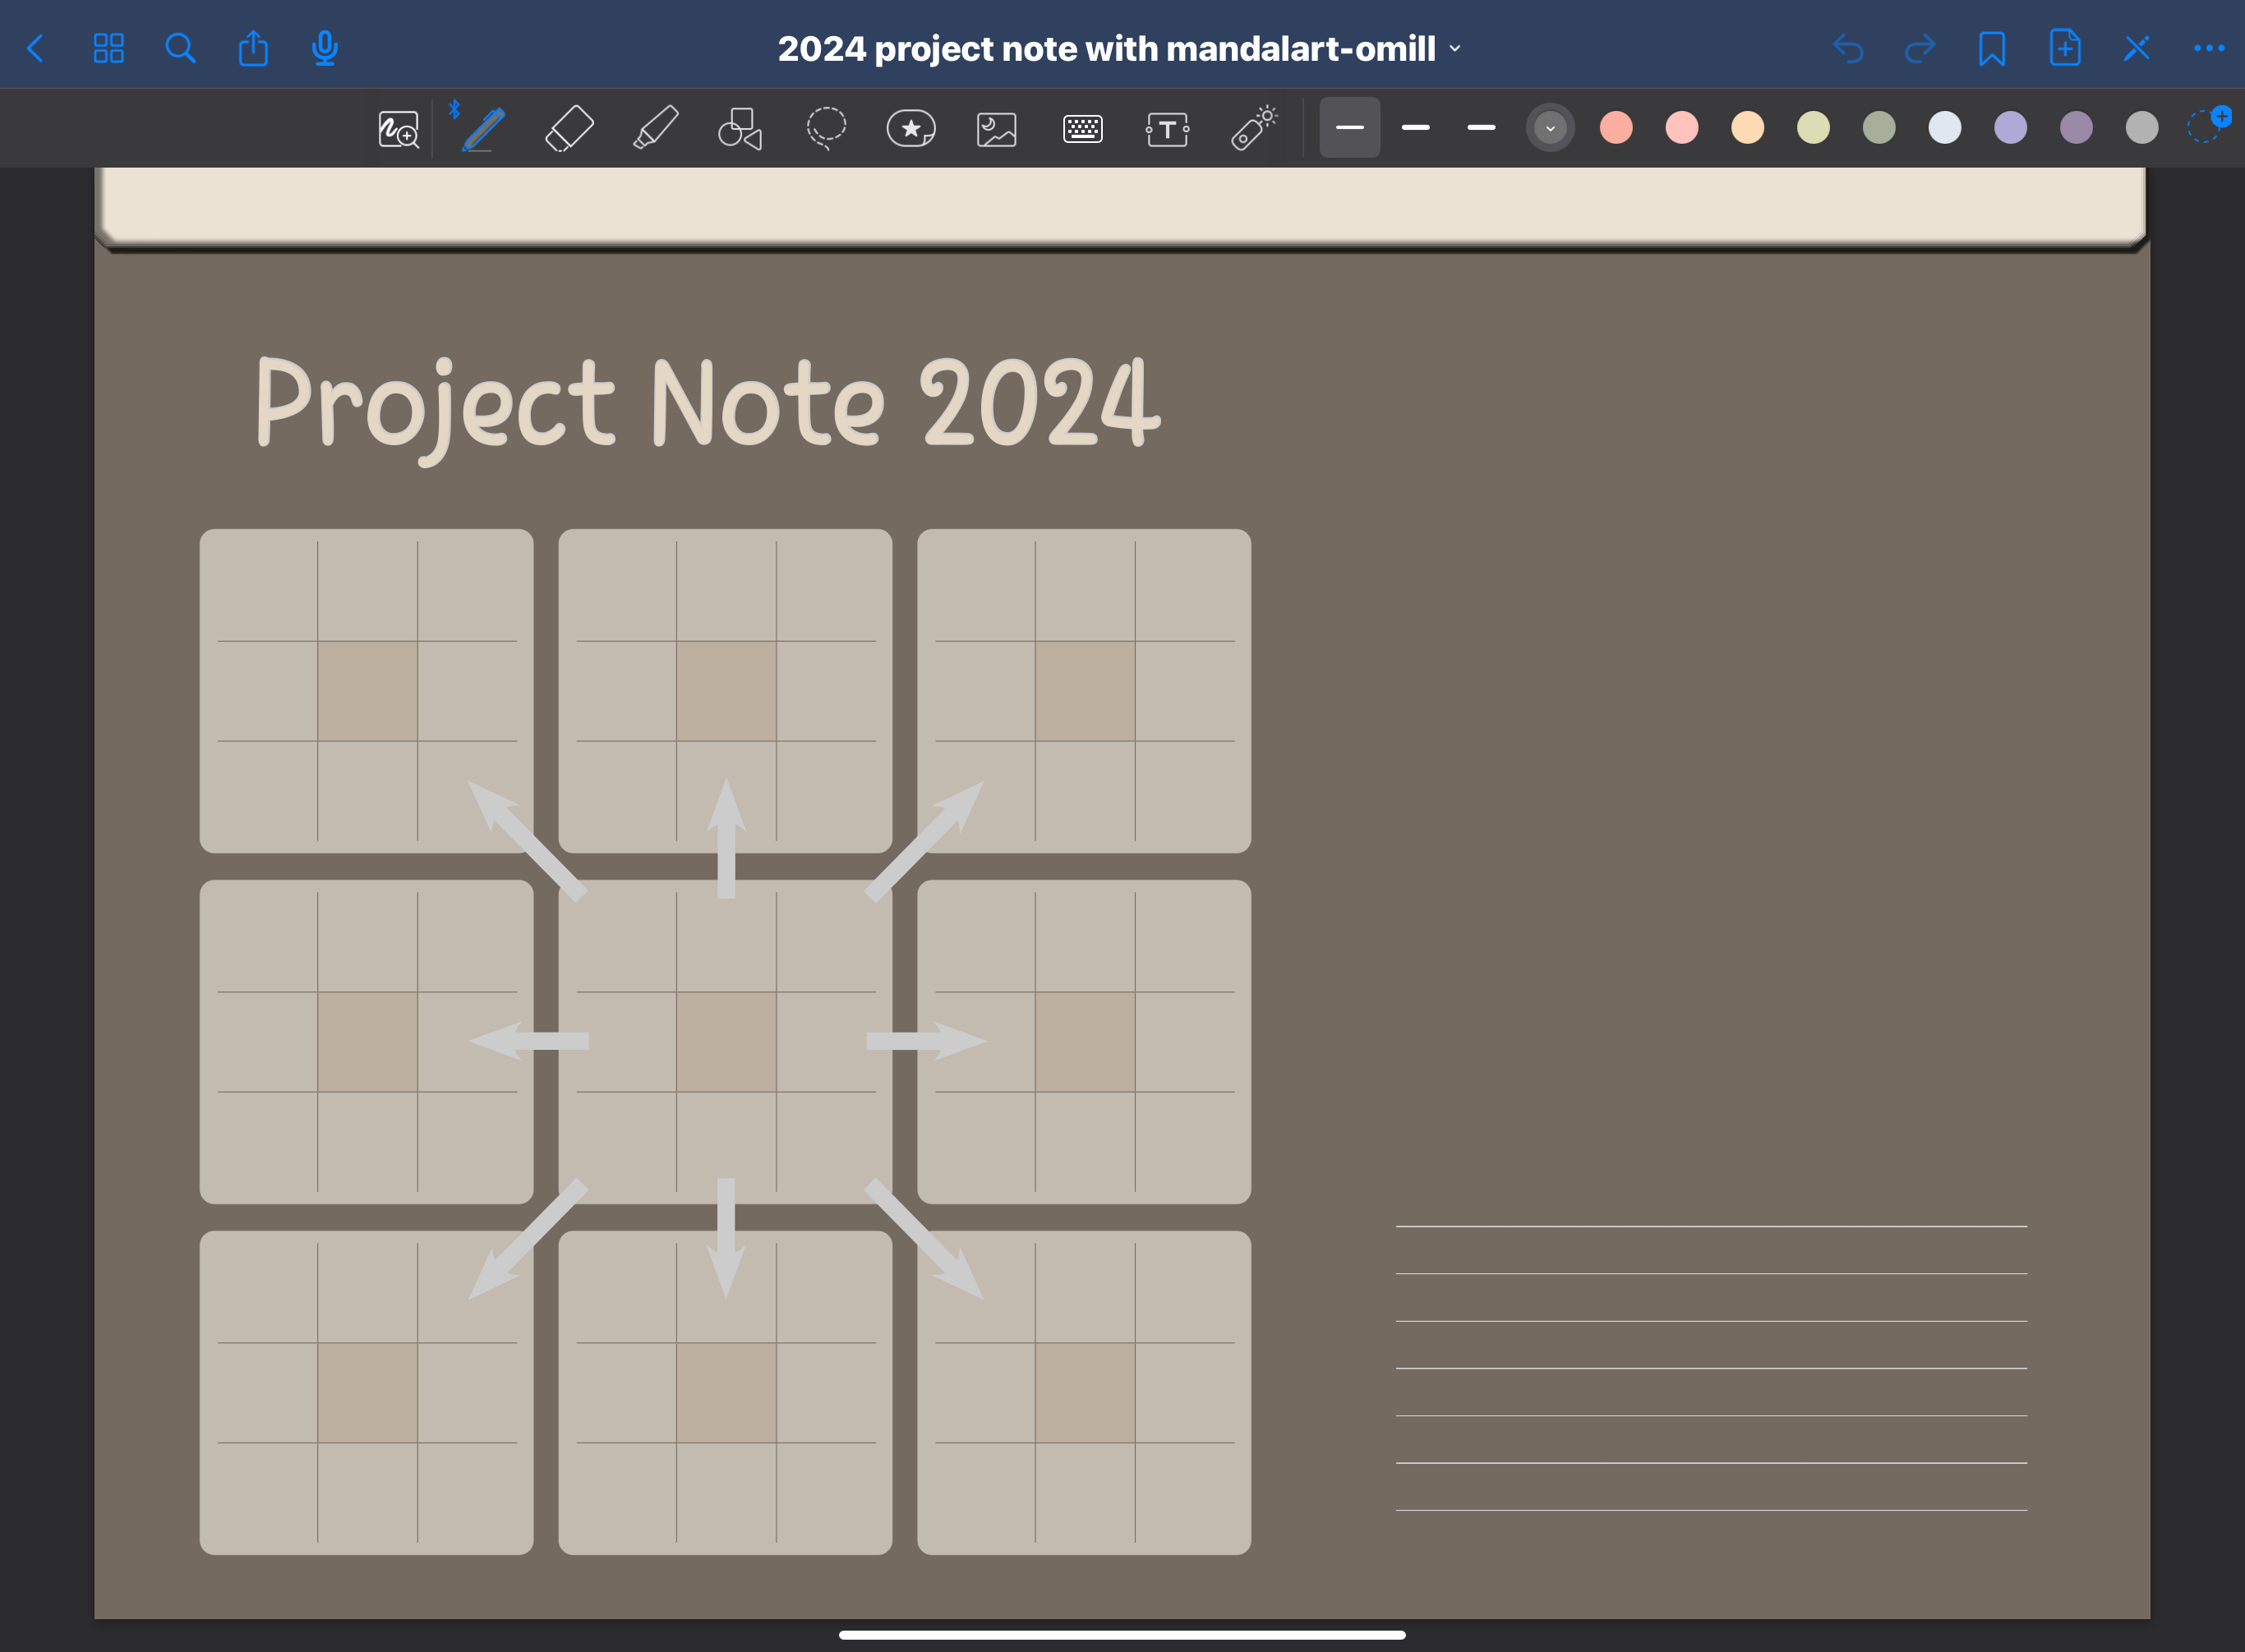Open the keyboard typing tool
The width and height of the screenshot is (2245, 1652).
[x=1082, y=128]
